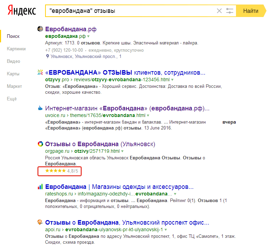Click the orgpage.ru green domain link

[57, 151]
